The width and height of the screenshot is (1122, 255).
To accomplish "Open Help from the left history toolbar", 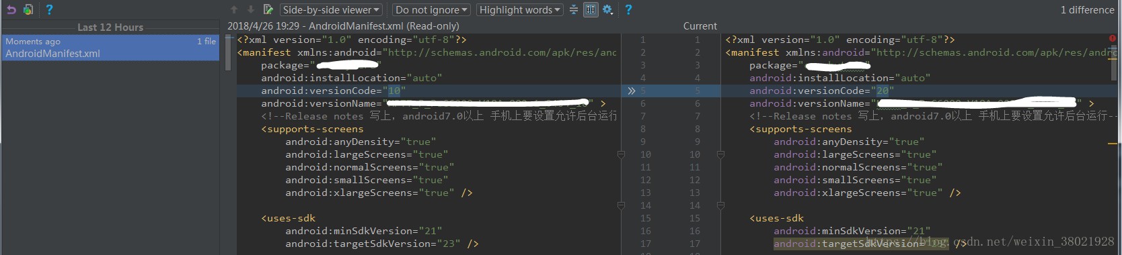I will [x=49, y=9].
